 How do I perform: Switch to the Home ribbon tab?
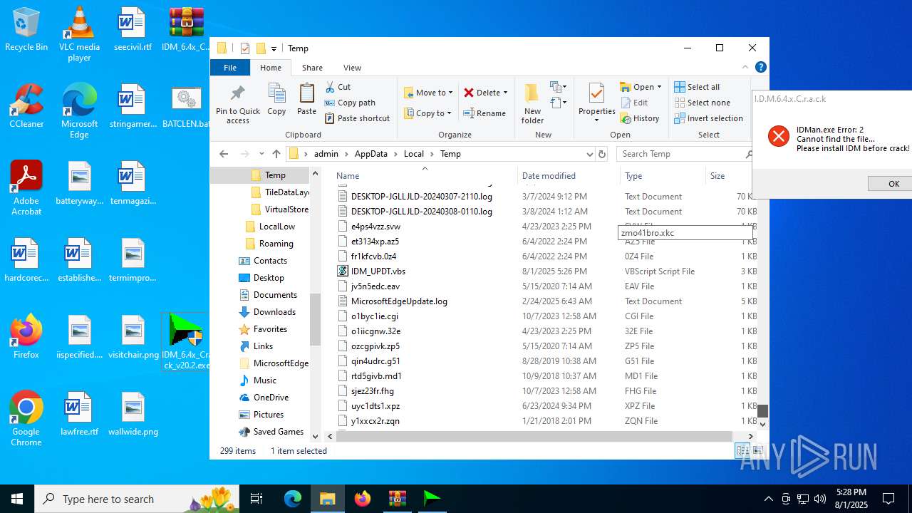(271, 68)
